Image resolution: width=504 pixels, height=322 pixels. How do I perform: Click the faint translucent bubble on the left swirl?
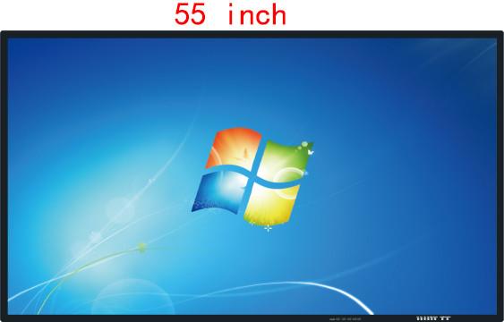(x=120, y=210)
